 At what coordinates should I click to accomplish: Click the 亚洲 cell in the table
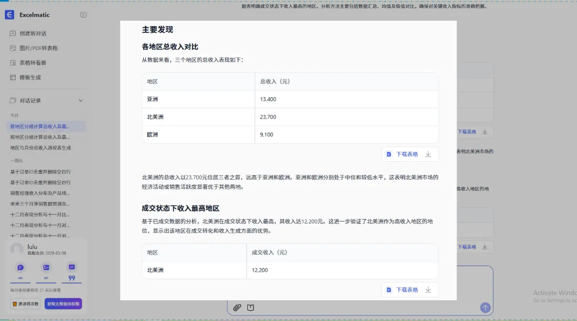coord(198,100)
